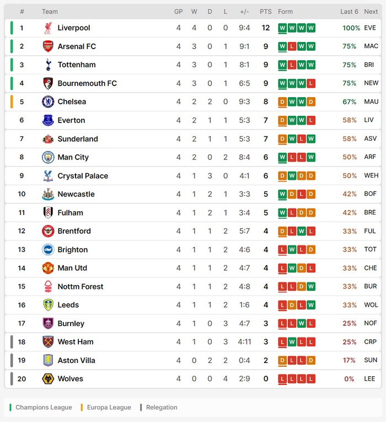Click Liverpool's next opponent EVE
This screenshot has width=386, height=422.
click(370, 28)
